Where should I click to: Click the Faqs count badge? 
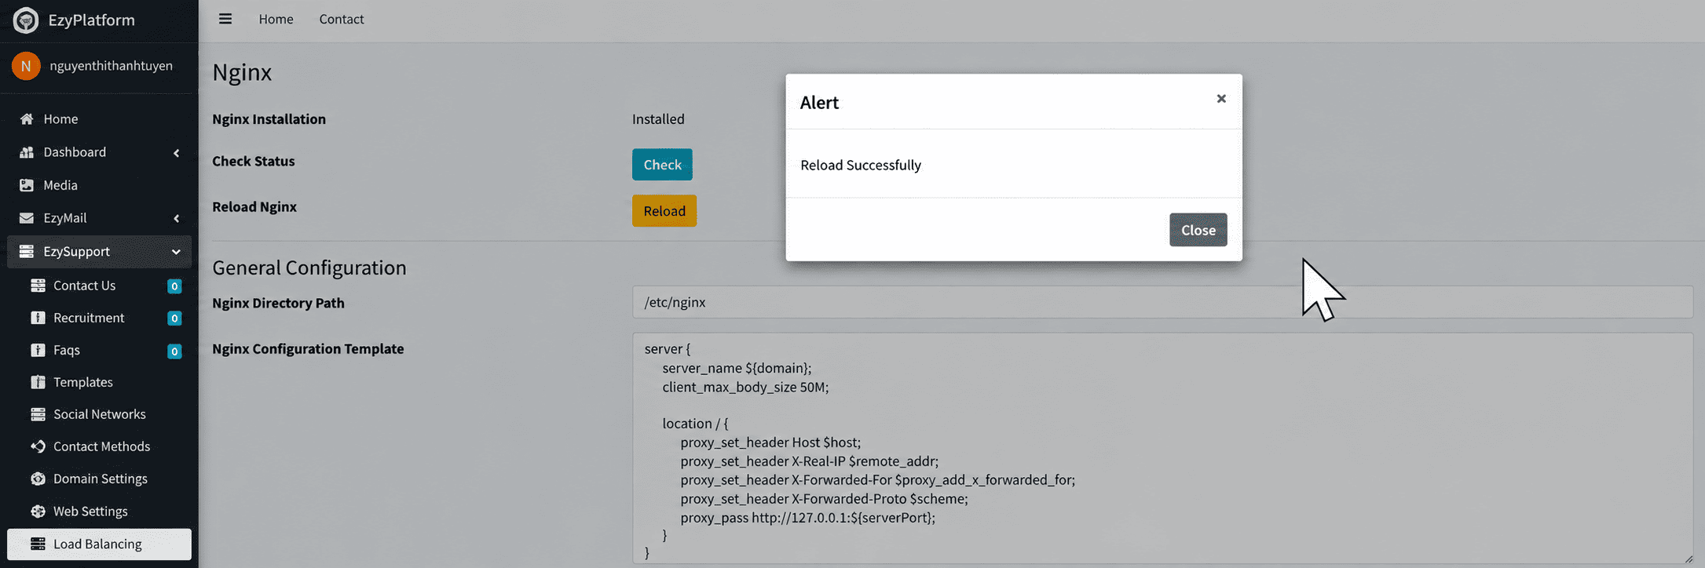[174, 351]
